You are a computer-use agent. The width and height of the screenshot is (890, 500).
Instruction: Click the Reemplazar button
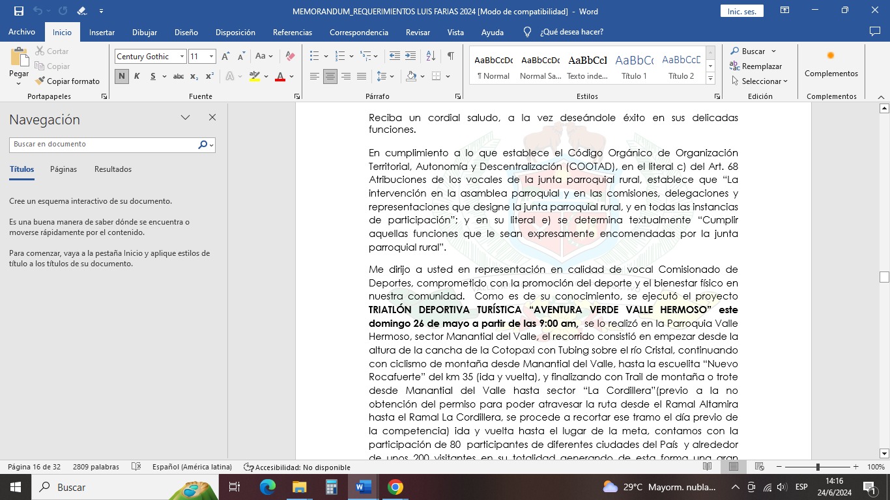point(756,66)
